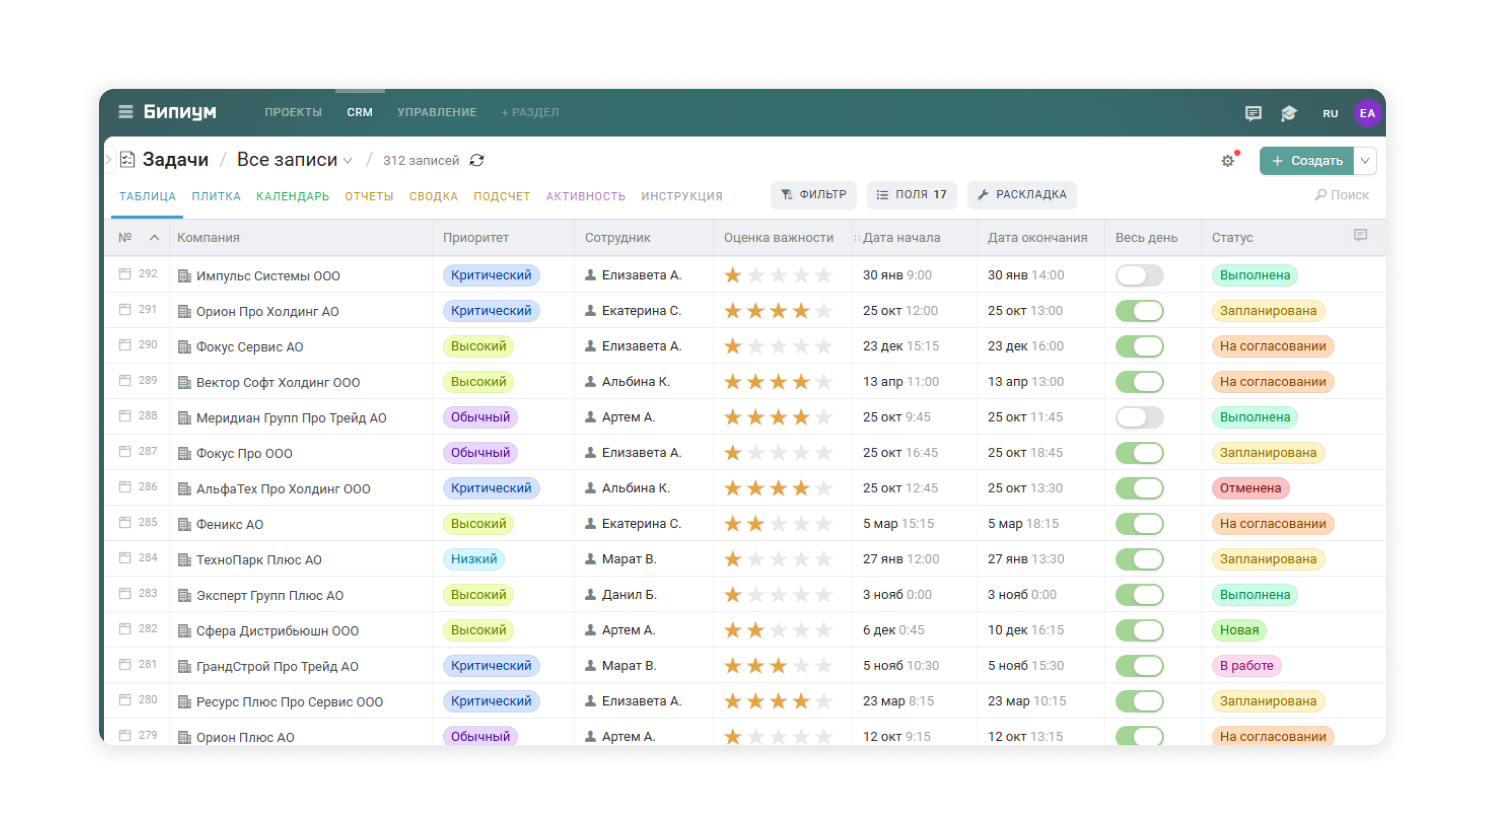Disable all-day toggle for Орион Про Холдинг АО
The image size is (1485, 835).
pyautogui.click(x=1139, y=311)
